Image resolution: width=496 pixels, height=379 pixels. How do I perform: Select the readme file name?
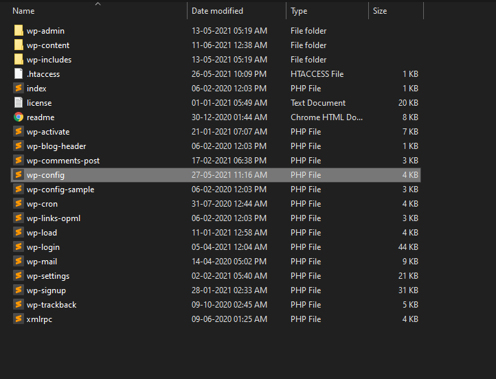41,117
